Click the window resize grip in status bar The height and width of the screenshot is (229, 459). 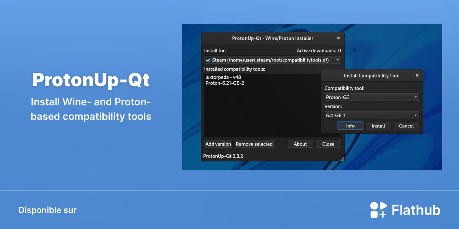[x=342, y=159]
